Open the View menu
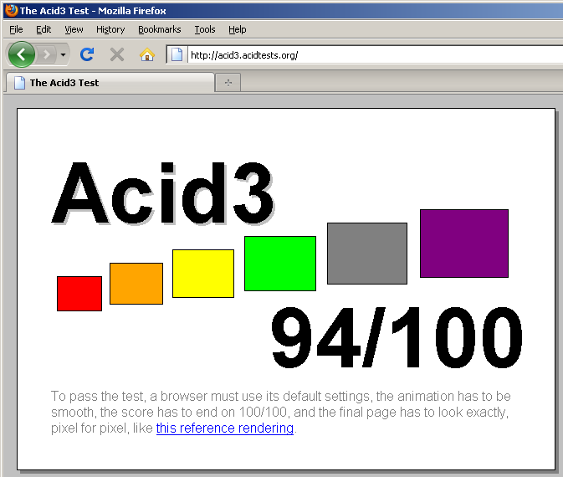The height and width of the screenshot is (477, 563). coord(74,29)
